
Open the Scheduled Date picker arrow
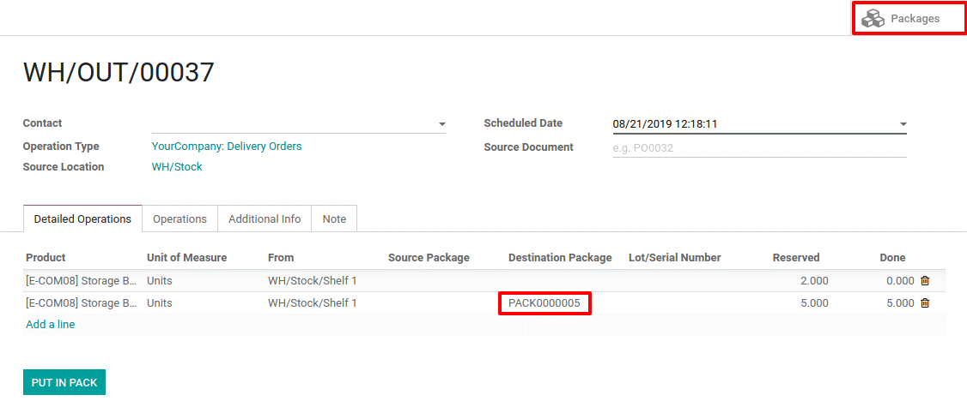coord(903,124)
